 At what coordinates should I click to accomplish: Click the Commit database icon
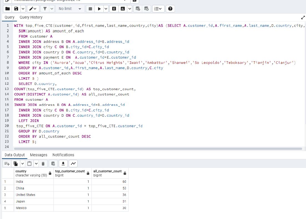coord(137,9)
